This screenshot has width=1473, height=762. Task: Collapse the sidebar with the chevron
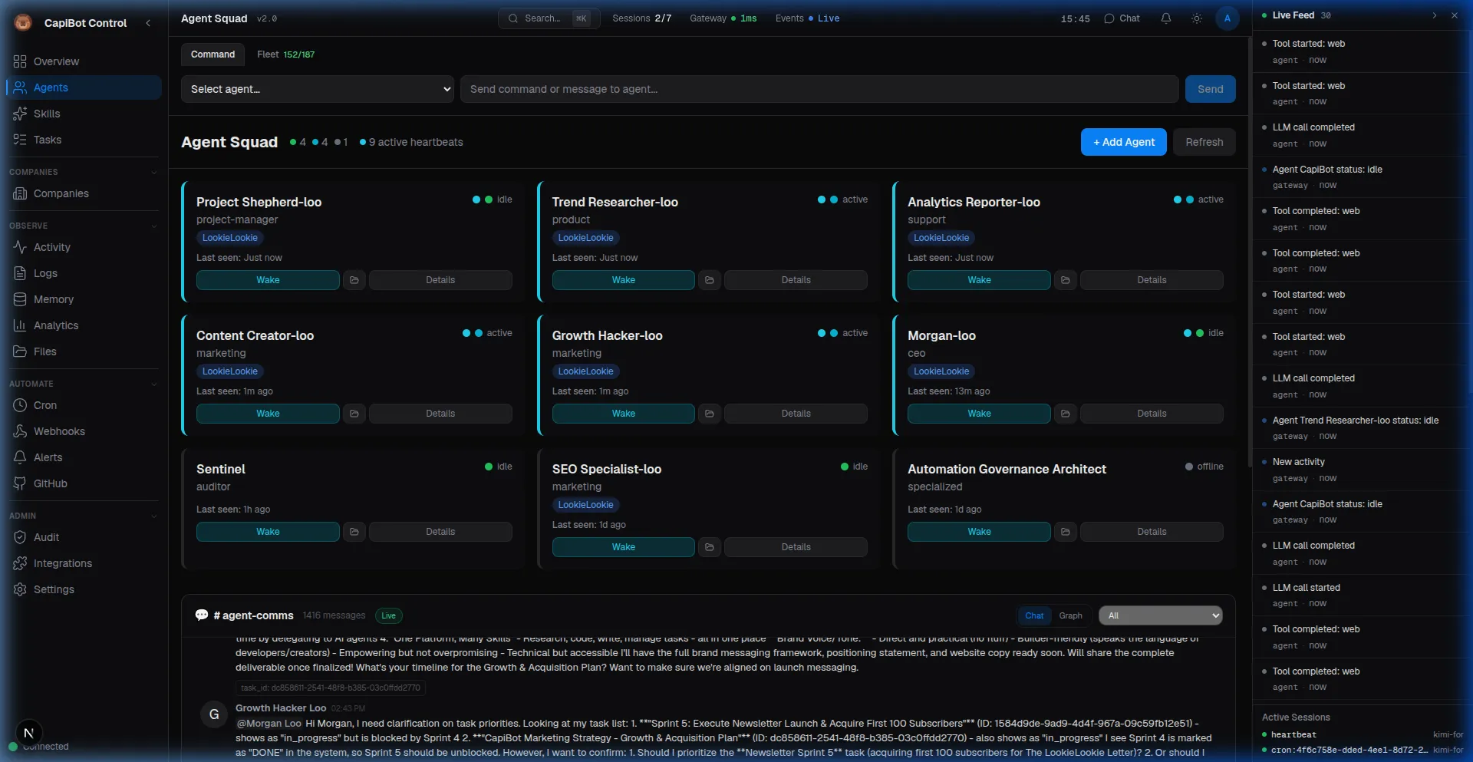148,23
